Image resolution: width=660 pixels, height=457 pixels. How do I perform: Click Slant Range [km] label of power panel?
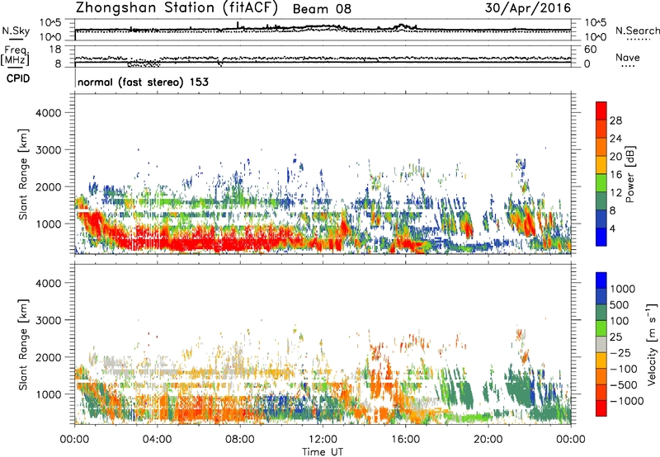tap(23, 174)
